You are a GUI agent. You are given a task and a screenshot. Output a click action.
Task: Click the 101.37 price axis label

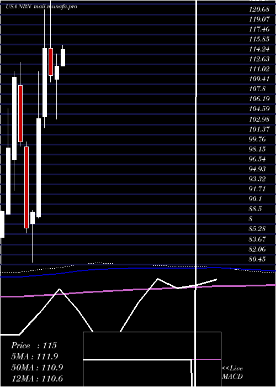coord(259,129)
